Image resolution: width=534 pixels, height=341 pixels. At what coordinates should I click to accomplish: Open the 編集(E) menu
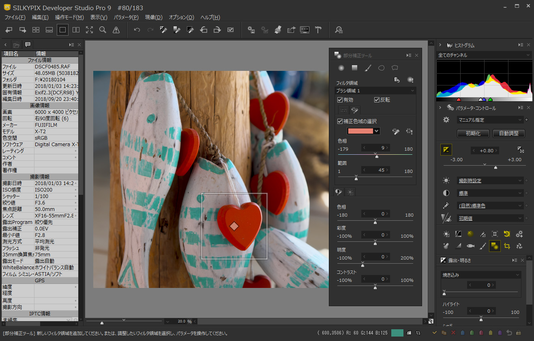(40, 17)
